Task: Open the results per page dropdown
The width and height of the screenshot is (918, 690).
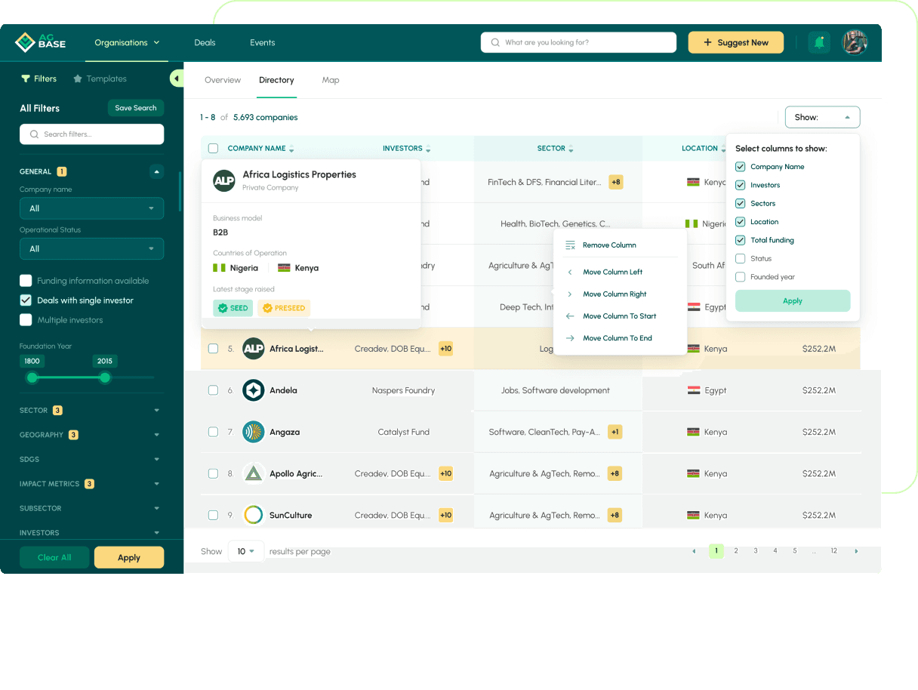Action: (246, 551)
